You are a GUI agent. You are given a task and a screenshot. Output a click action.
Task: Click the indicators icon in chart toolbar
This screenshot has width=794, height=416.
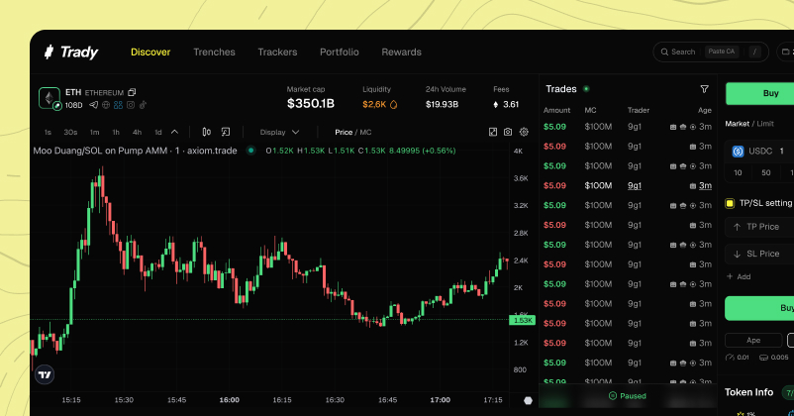tap(226, 132)
